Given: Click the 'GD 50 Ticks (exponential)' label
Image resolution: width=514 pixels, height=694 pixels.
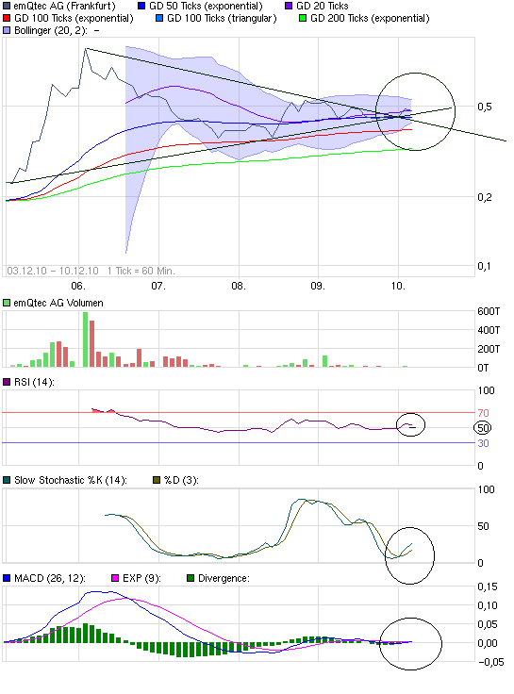Looking at the screenshot, I should 206,7.
